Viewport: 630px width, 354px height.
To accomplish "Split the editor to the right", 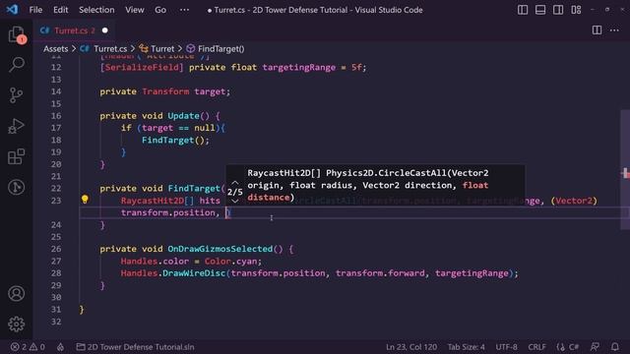I will pyautogui.click(x=598, y=30).
